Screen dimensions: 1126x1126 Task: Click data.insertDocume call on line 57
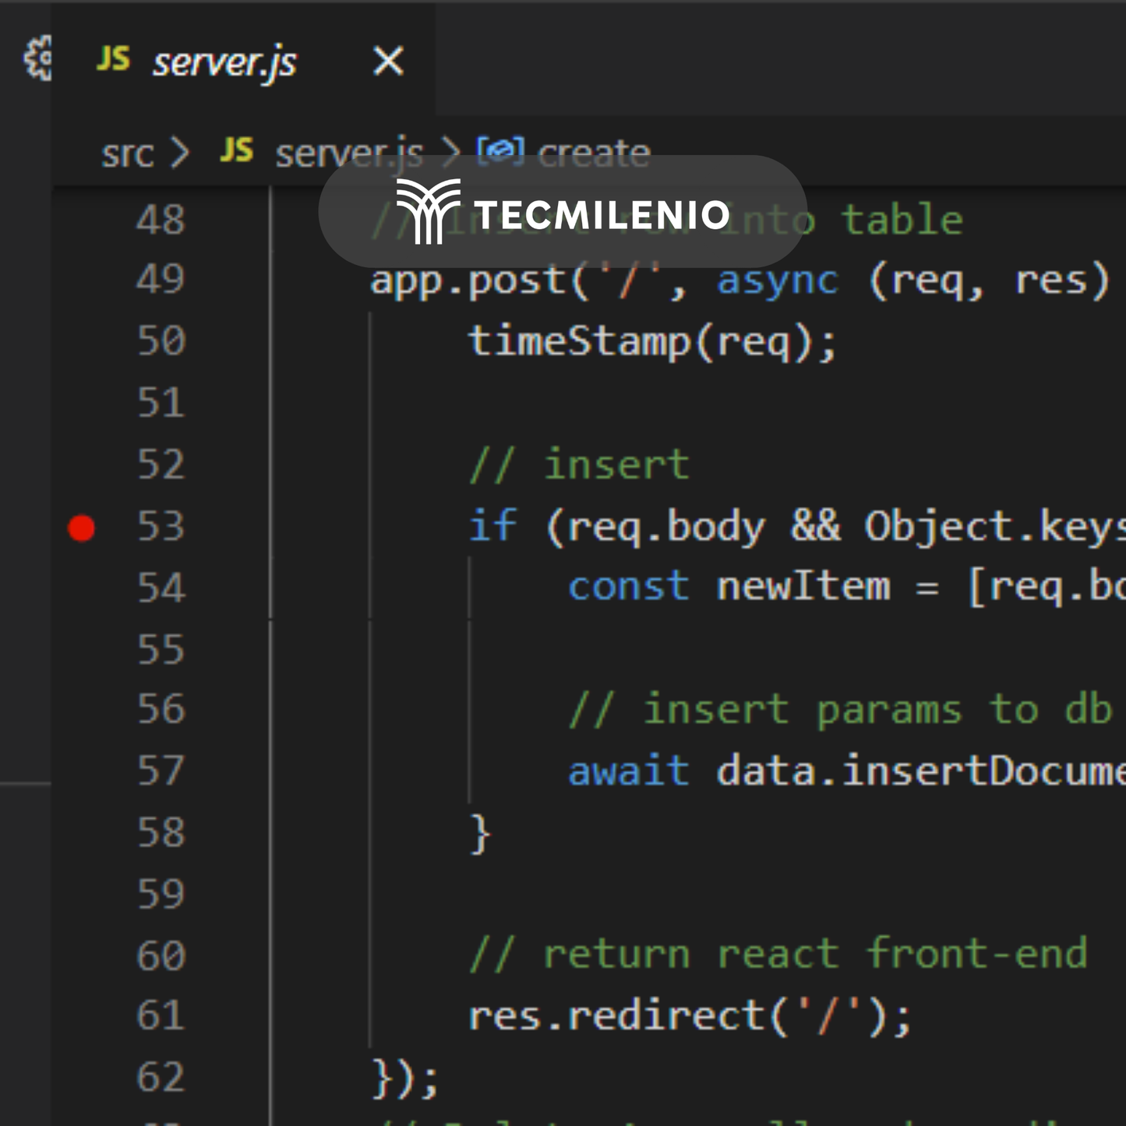pyautogui.click(x=921, y=771)
